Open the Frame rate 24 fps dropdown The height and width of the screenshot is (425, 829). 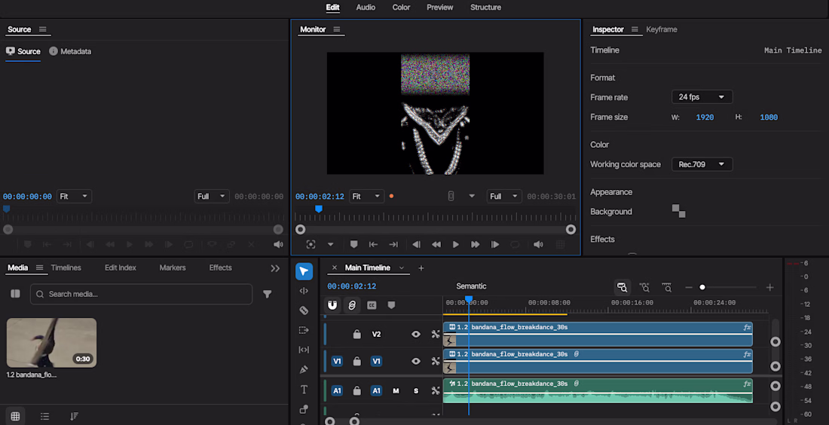point(702,97)
